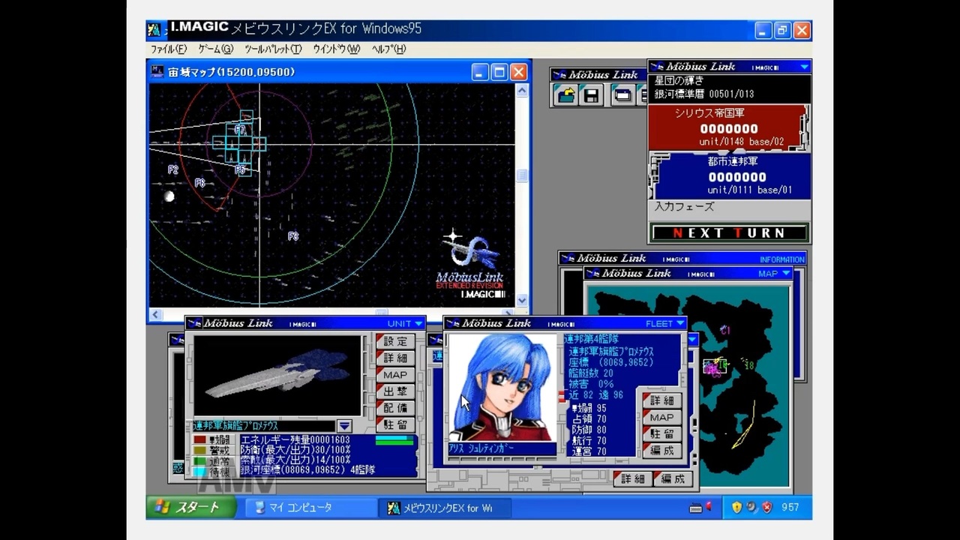The image size is (960, 540).
Task: Click 設定 button in UNIT window
Action: [x=395, y=341]
